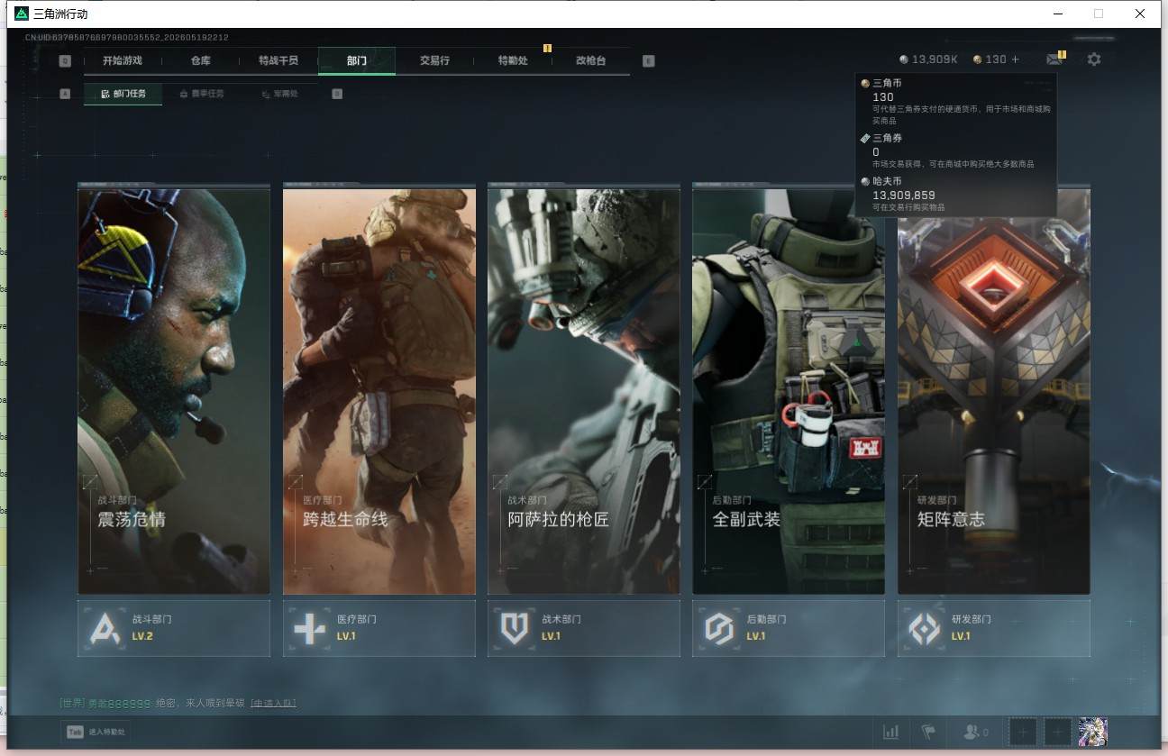The width and height of the screenshot is (1168, 756).
Task: Open the statistics bar chart icon
Action: (890, 733)
